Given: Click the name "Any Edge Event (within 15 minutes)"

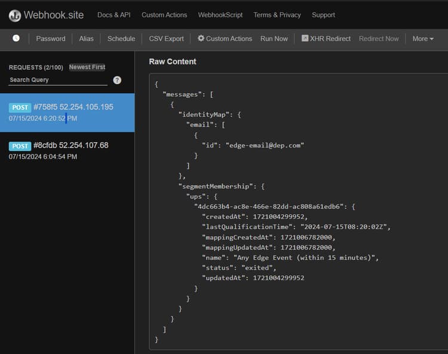Looking at the screenshot, I should [304, 258].
